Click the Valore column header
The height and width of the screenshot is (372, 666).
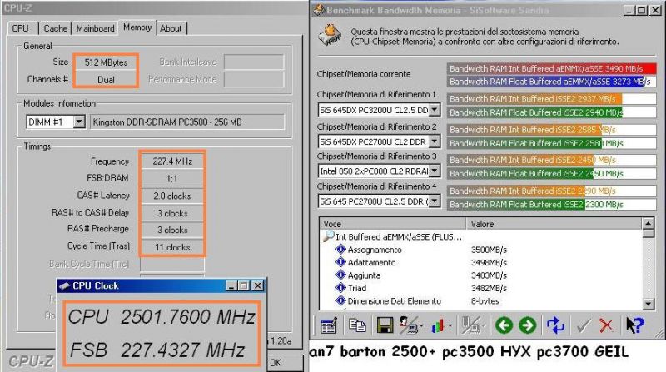coord(554,223)
